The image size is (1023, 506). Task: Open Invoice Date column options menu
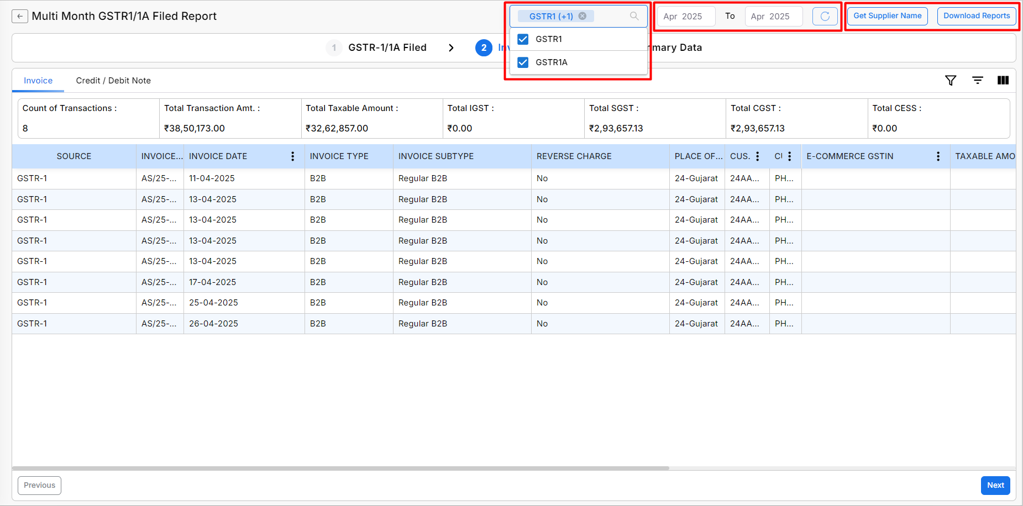[x=292, y=156]
